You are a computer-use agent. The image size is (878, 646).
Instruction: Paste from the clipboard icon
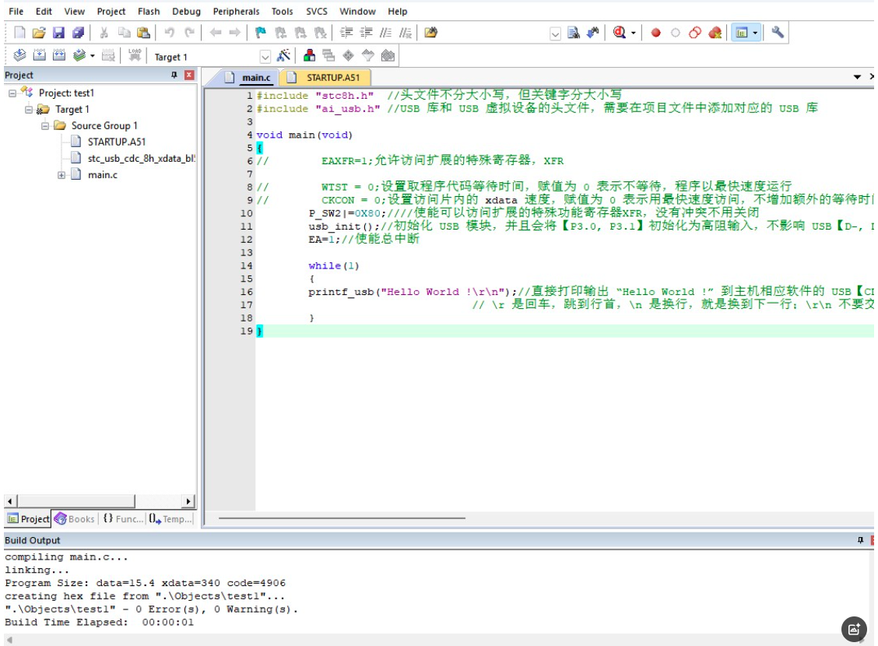(143, 33)
